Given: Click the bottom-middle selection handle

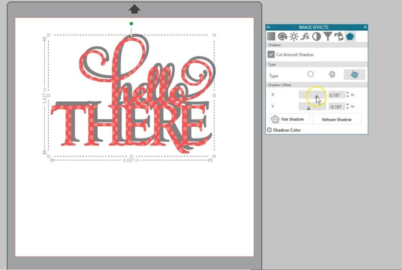Looking at the screenshot, I should click(131, 156).
